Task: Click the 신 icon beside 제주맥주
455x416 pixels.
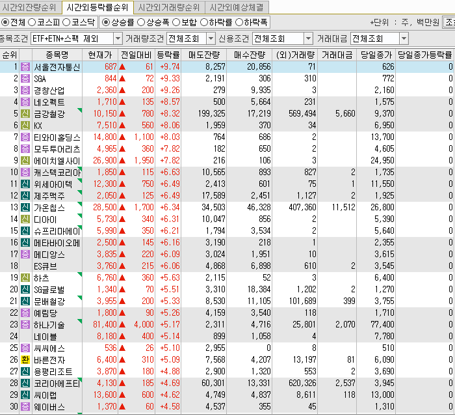Action: [25, 196]
